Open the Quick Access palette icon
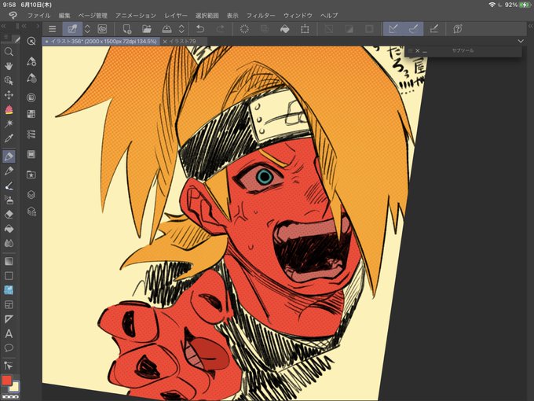 pyautogui.click(x=31, y=42)
